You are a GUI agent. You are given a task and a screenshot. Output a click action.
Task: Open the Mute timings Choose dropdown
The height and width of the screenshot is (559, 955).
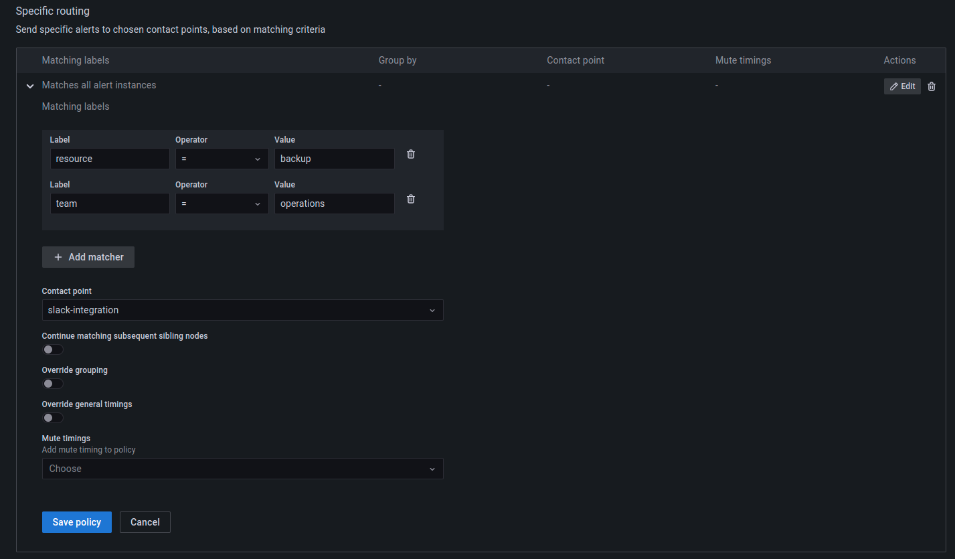point(242,469)
